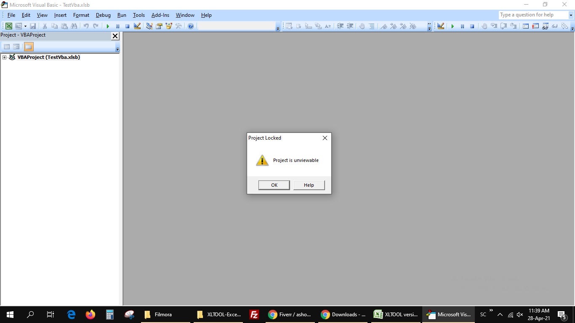Close the Project - VBAProject panel
The width and height of the screenshot is (575, 323).
pyautogui.click(x=115, y=36)
